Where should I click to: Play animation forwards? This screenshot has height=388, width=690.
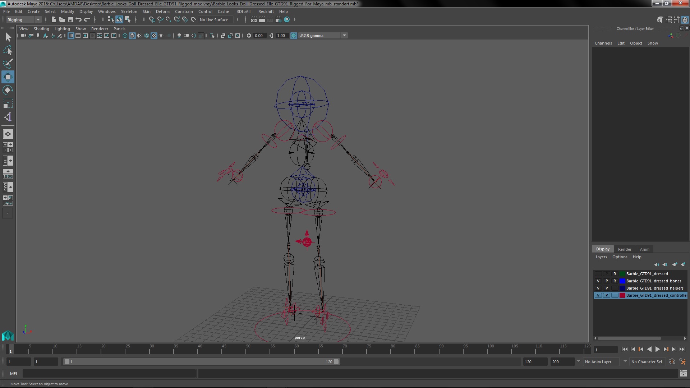click(x=657, y=349)
